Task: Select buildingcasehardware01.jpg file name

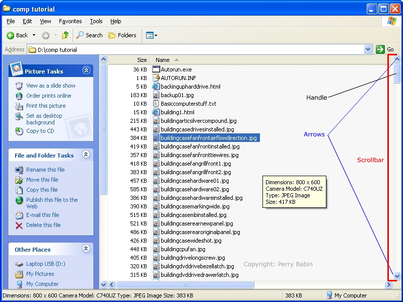Action: [x=195, y=181]
